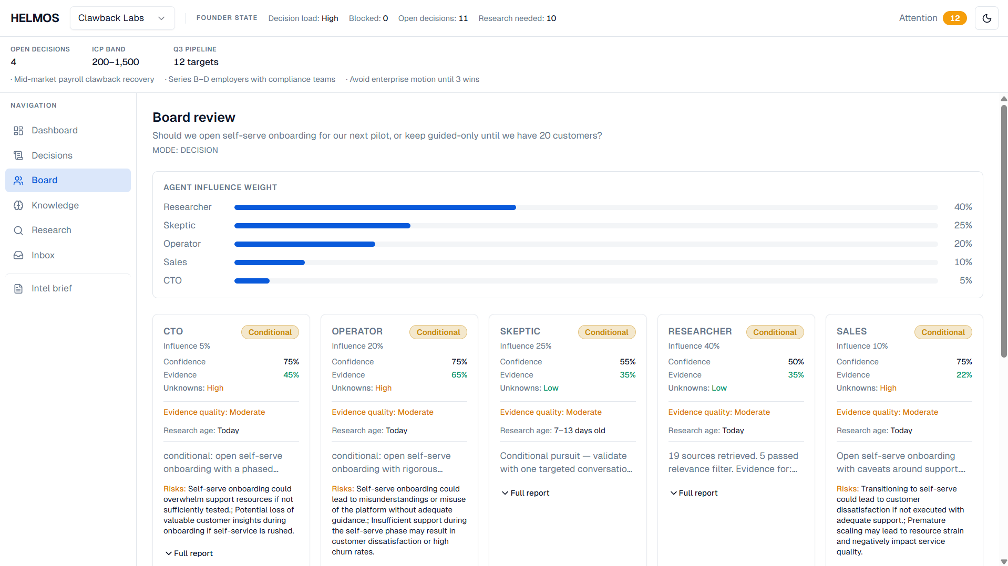The height and width of the screenshot is (566, 1008).
Task: Click 'Decision load: High' status
Action: click(303, 18)
